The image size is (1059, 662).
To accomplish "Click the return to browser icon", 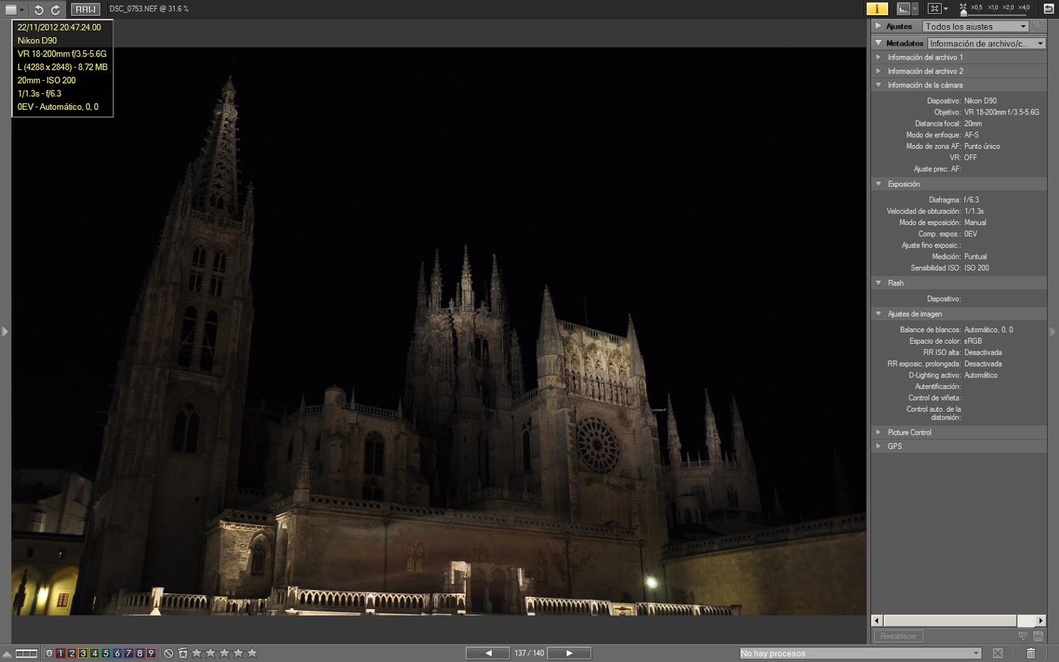I will (1048, 9).
